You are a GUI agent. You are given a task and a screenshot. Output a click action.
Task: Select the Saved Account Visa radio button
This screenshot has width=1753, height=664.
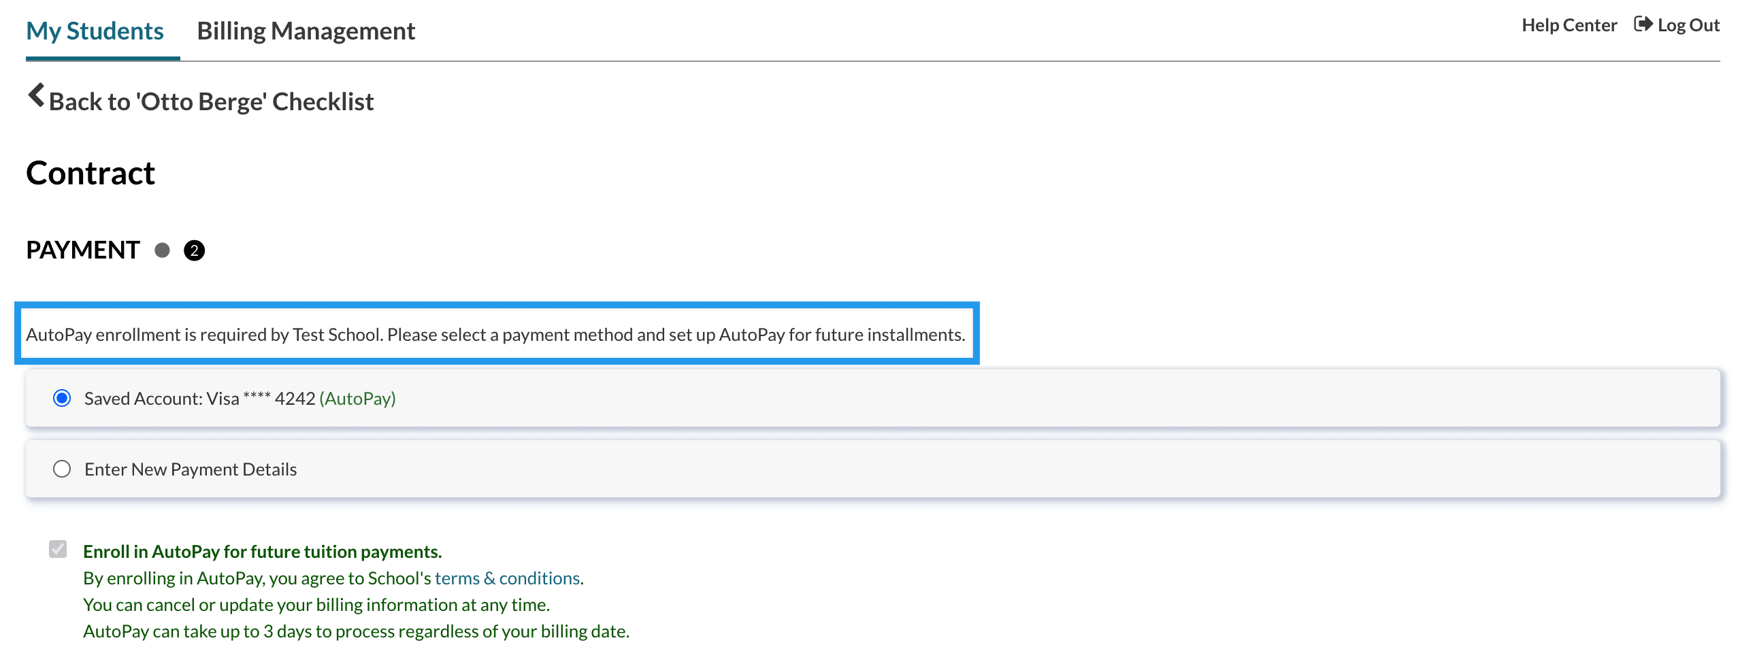tap(62, 398)
